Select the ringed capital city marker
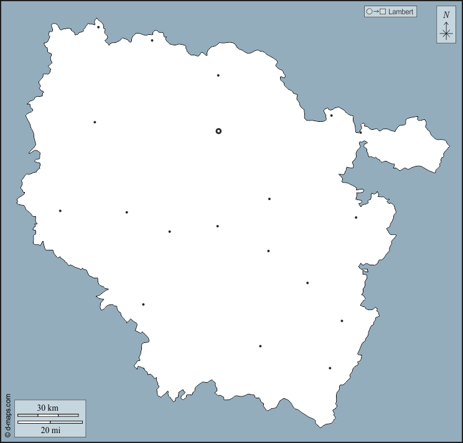The height and width of the screenshot is (443, 463). 218,131
